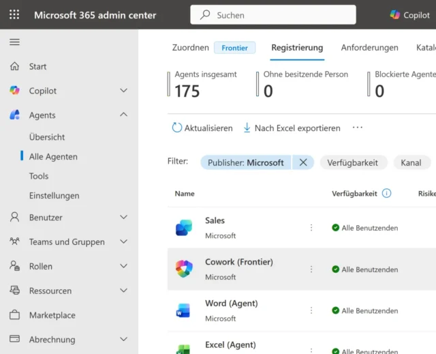This screenshot has height=354, width=436.
Task: Expand the Benutzer navigation section
Action: [123, 217]
